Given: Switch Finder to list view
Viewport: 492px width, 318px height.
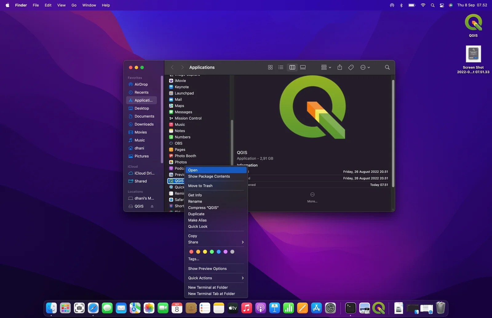Looking at the screenshot, I should (x=281, y=67).
